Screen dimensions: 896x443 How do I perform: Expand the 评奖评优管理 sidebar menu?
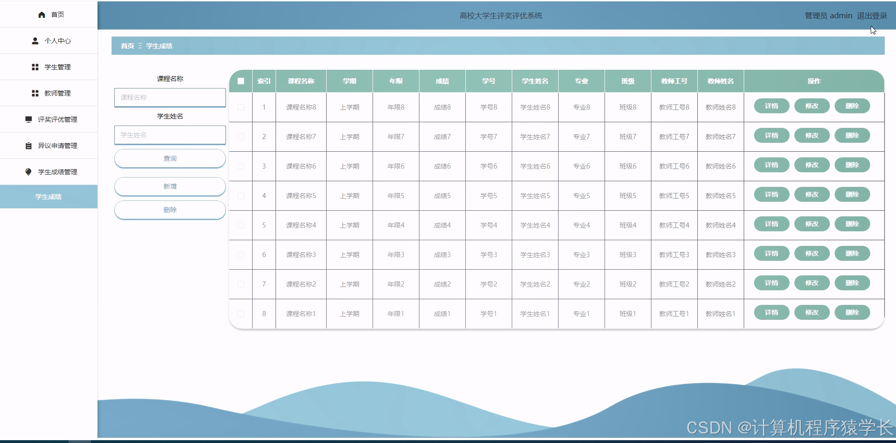49,119
